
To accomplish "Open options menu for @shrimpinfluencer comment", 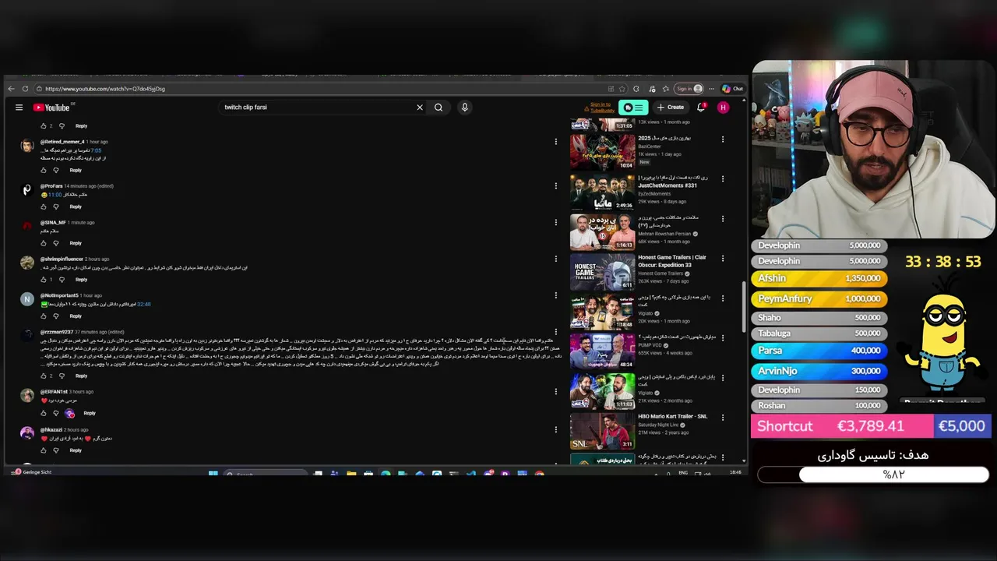I will 556,259.
